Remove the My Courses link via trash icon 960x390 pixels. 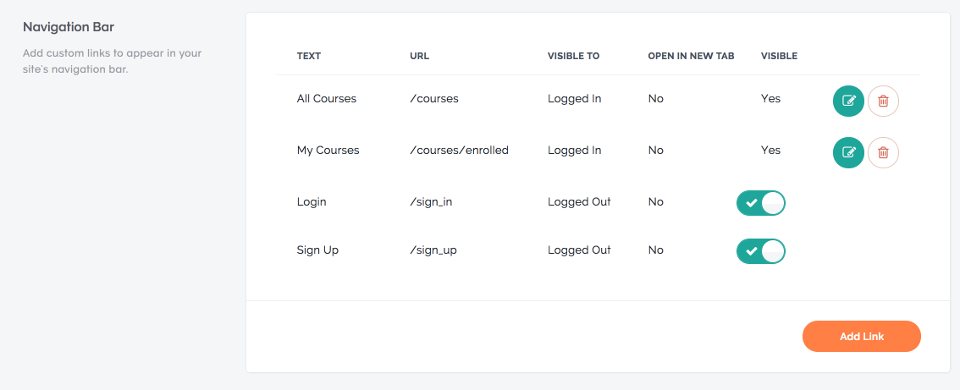(883, 152)
